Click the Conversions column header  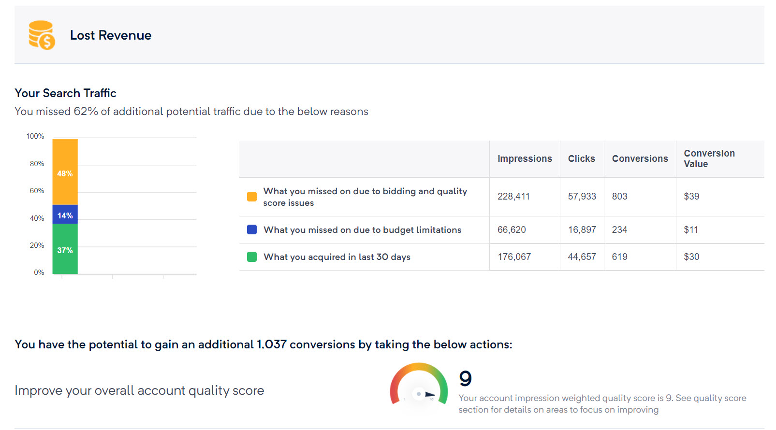tap(640, 158)
